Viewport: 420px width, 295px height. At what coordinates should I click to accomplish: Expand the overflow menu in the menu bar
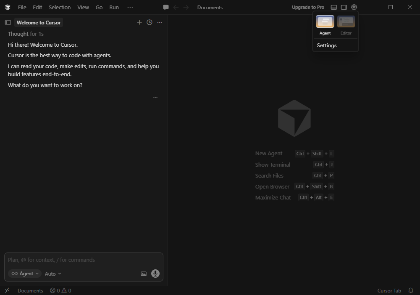coord(130,7)
